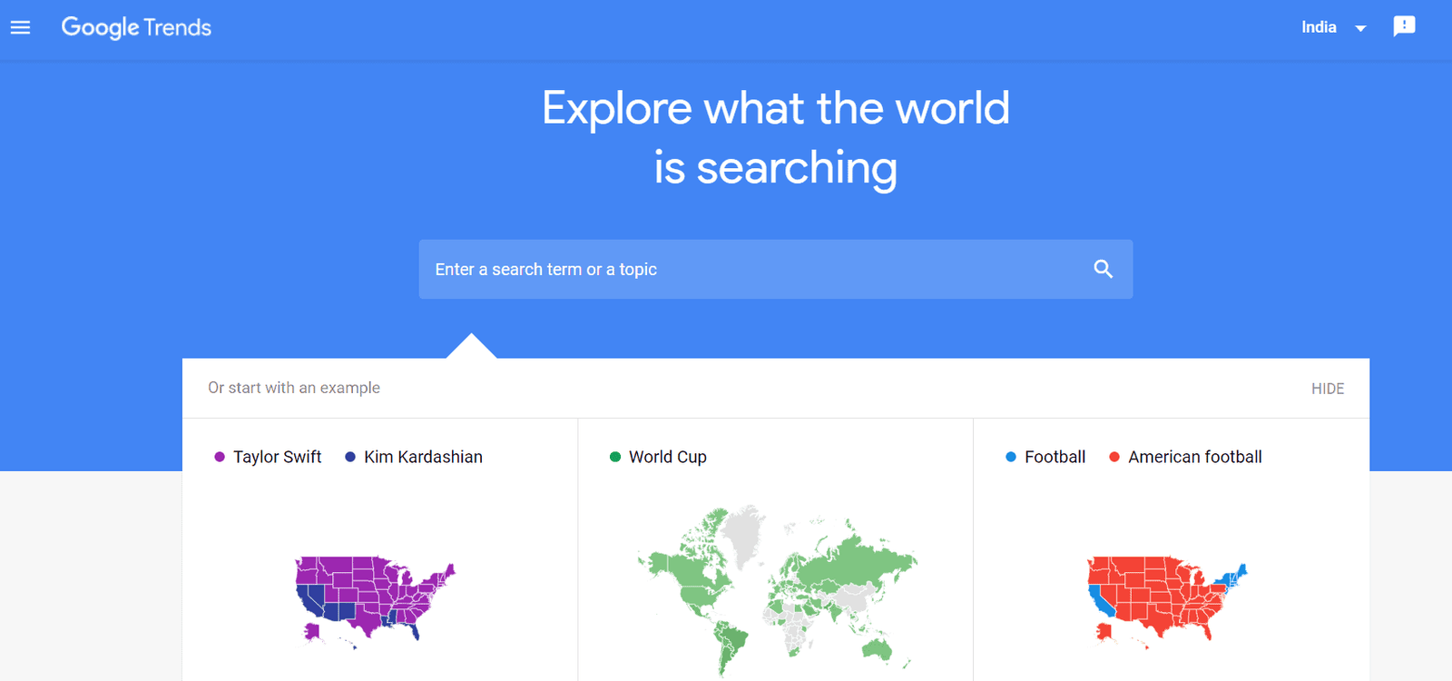Click the green World Cup color dot
This screenshot has width=1452, height=681.
tap(614, 457)
